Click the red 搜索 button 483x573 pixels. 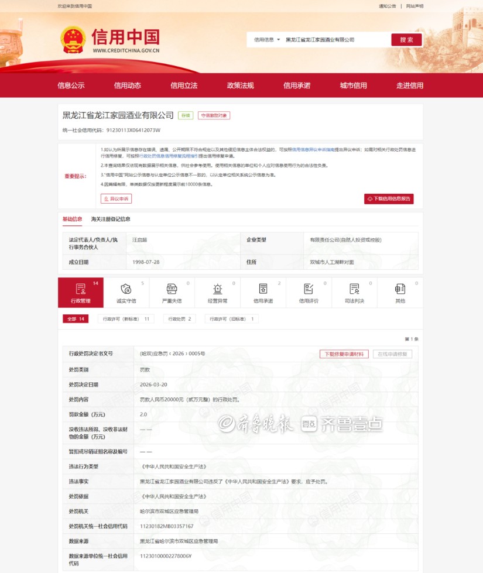(x=406, y=40)
